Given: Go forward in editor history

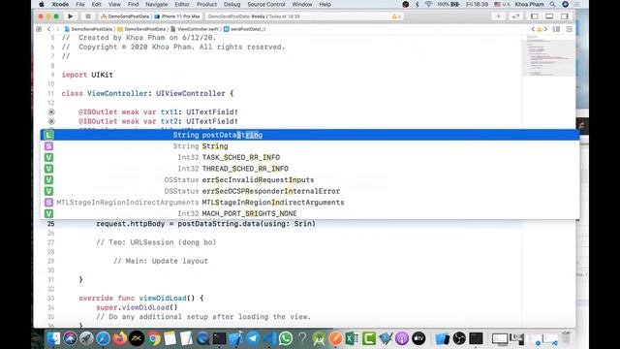Looking at the screenshot, I should (x=57, y=29).
